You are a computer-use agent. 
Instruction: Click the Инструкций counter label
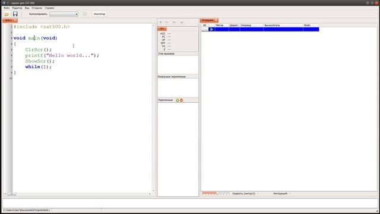[x=280, y=194]
